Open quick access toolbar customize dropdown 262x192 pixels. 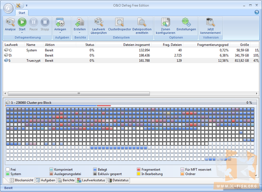27,6
